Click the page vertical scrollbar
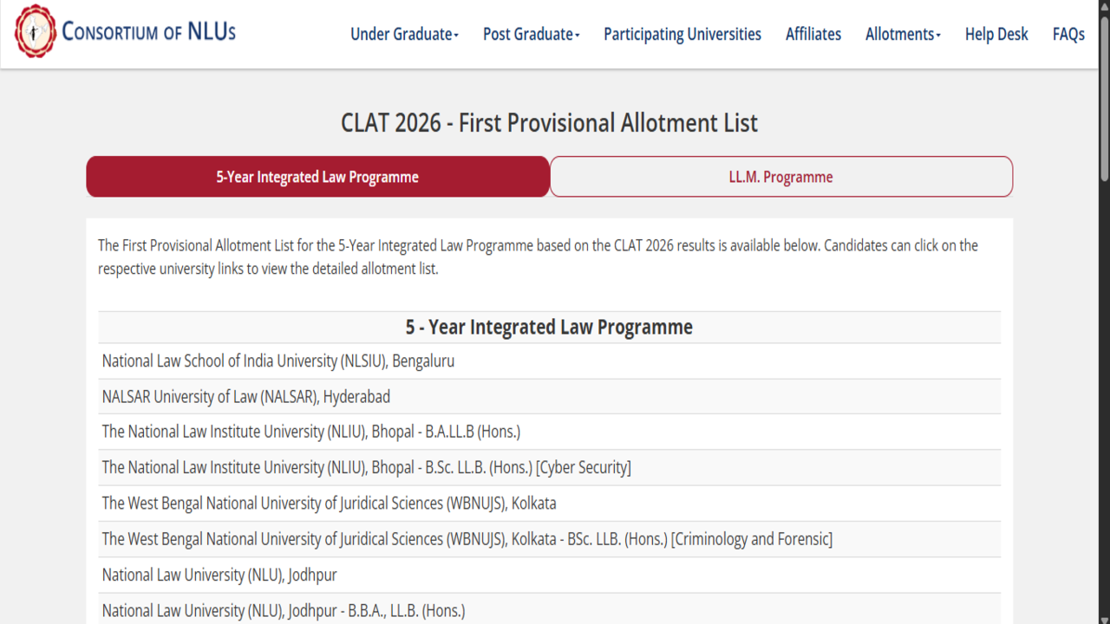 (x=1105, y=347)
